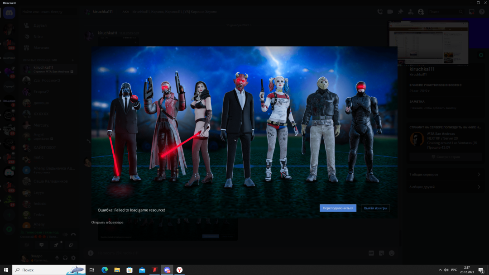Click 'Найти или начать беседу' search box

point(48,12)
